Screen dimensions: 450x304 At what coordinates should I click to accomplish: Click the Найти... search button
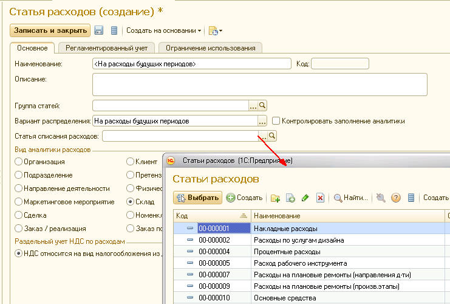[x=350, y=198]
